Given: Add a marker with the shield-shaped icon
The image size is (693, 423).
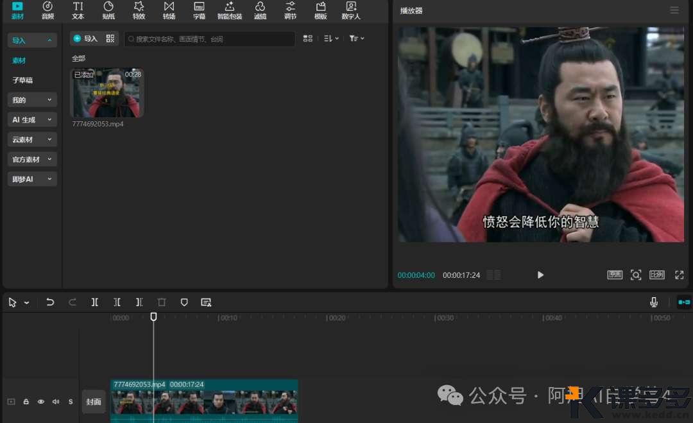Looking at the screenshot, I should pos(184,302).
